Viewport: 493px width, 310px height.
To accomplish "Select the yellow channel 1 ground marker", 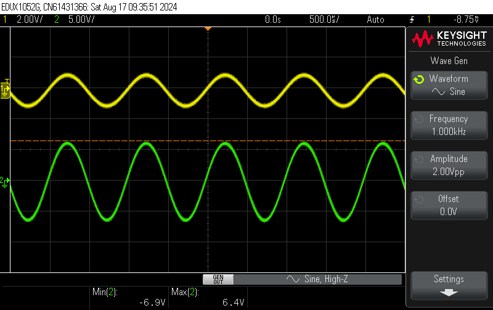I will pos(6,91).
